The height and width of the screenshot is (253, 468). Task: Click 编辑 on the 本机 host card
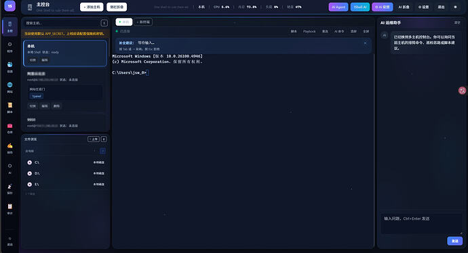[x=45, y=60]
